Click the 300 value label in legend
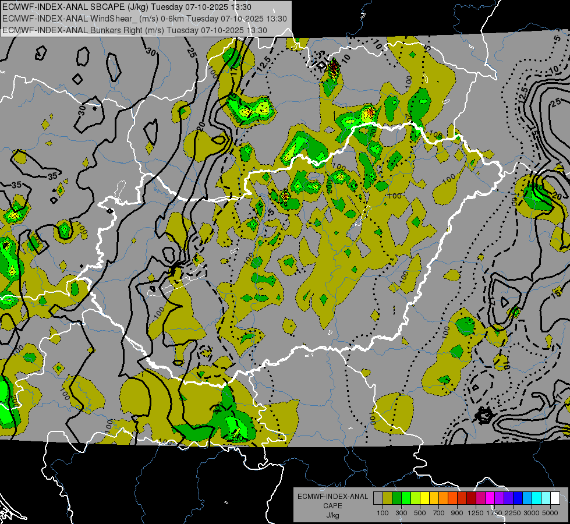 click(x=401, y=512)
